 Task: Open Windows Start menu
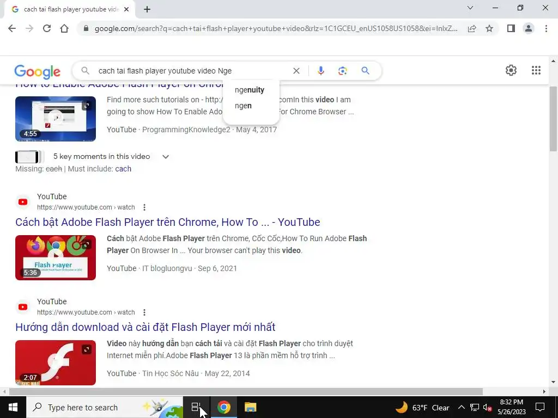coord(13,407)
